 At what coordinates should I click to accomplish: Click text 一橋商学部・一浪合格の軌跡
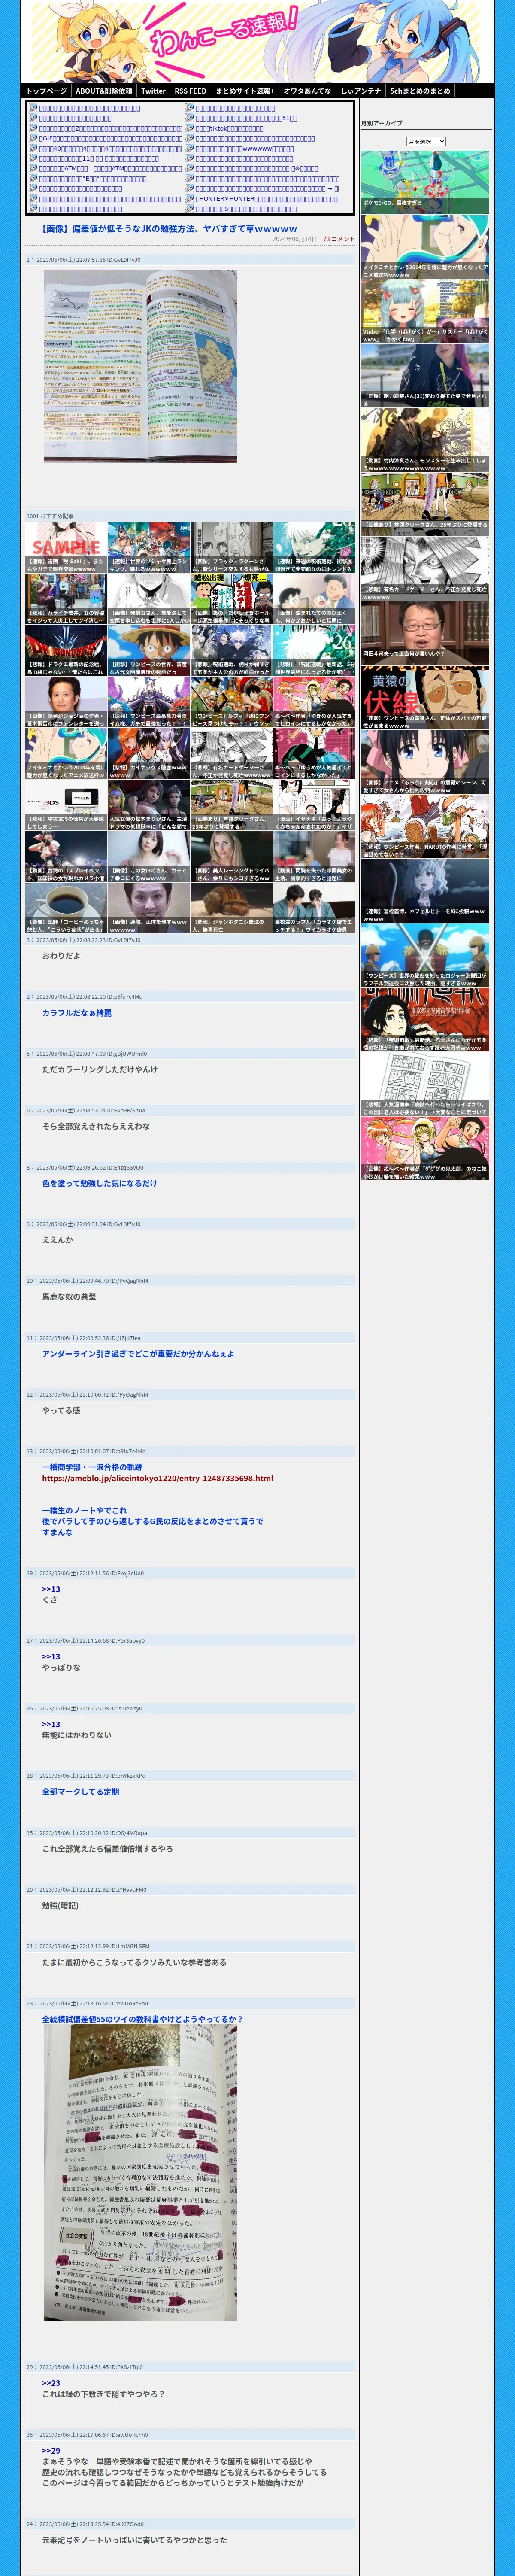point(92,1467)
